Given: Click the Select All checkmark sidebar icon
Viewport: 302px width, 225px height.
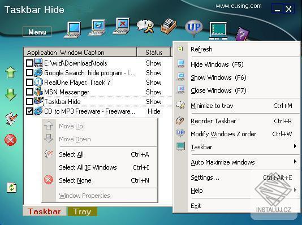Looking at the screenshot, I should tap(11, 118).
